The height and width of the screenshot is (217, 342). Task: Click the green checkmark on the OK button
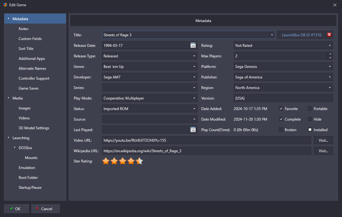point(11,208)
